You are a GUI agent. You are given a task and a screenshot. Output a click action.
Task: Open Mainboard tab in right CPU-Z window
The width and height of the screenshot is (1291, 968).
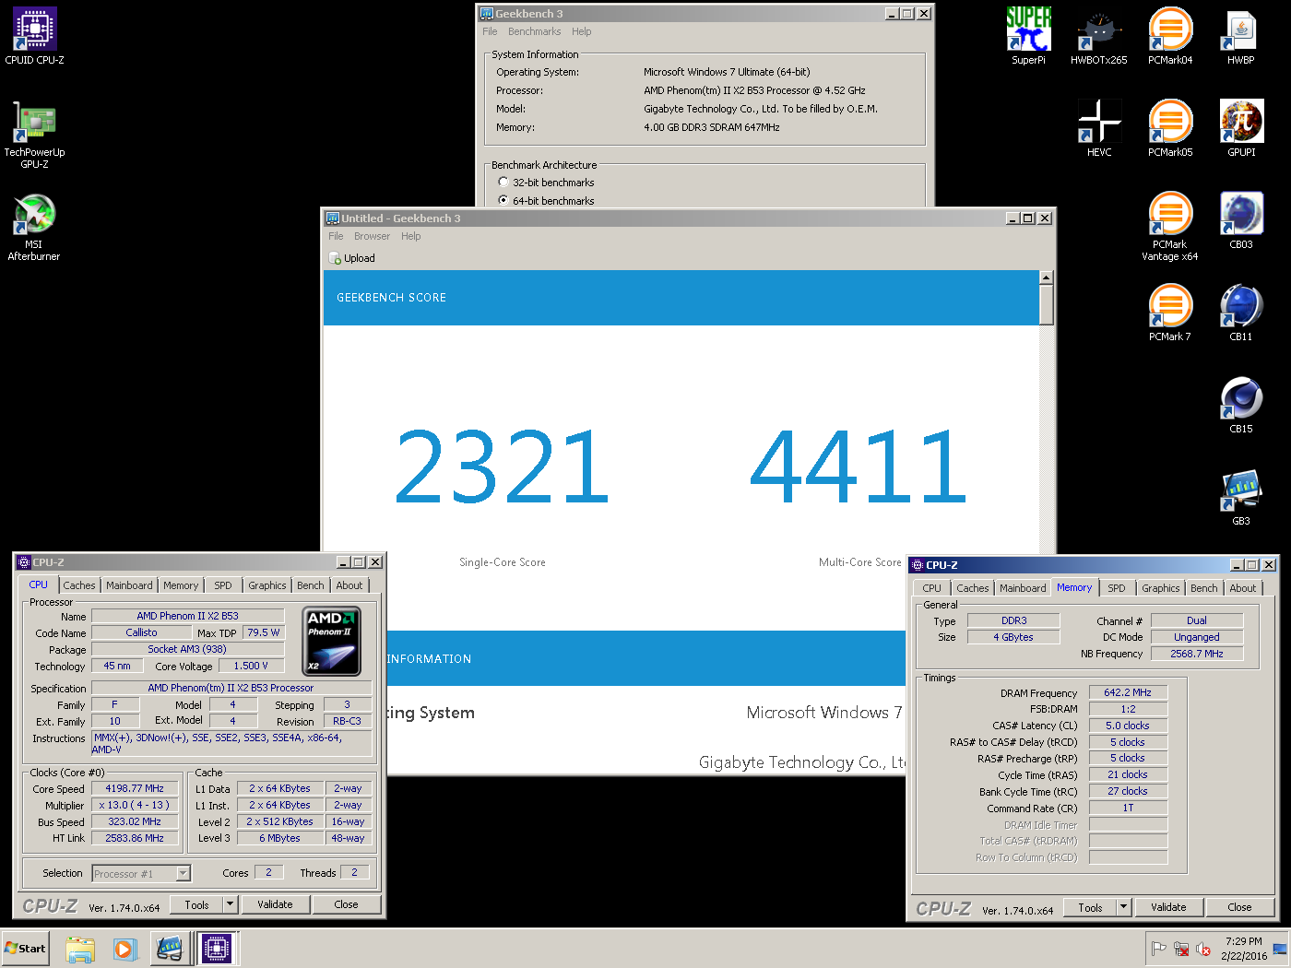pyautogui.click(x=1023, y=588)
